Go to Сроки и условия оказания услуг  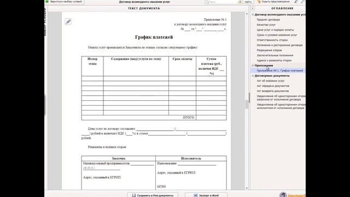(x=277, y=35)
